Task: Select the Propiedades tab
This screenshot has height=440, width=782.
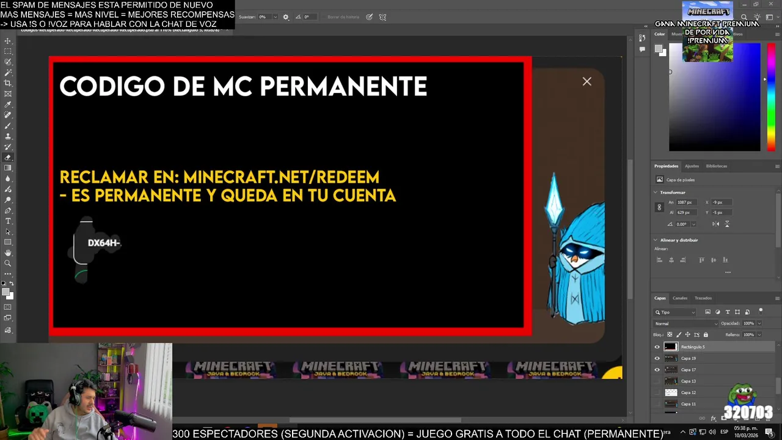Action: [x=666, y=166]
